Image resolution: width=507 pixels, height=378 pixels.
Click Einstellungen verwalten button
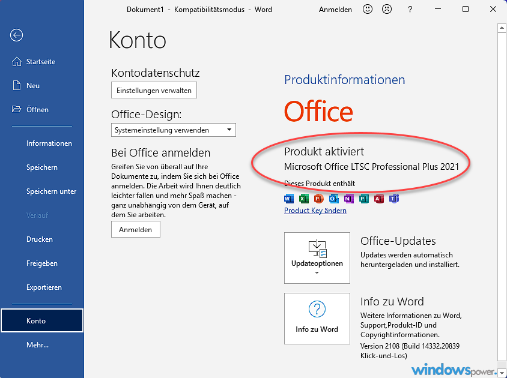154,91
